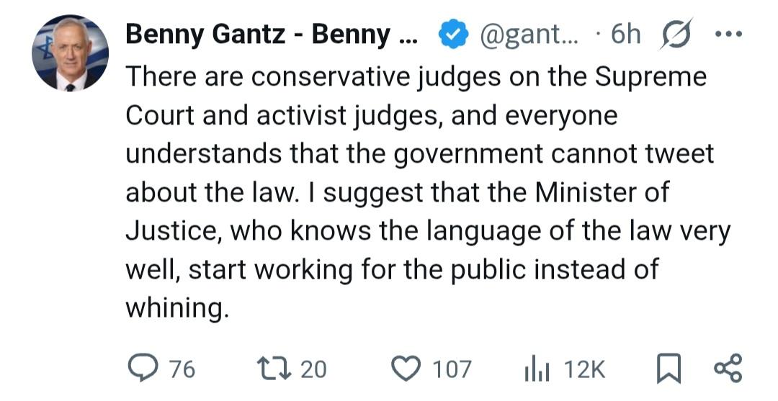Image resolution: width=778 pixels, height=401 pixels.
Task: Click the 12K views count
Action: click(x=584, y=369)
